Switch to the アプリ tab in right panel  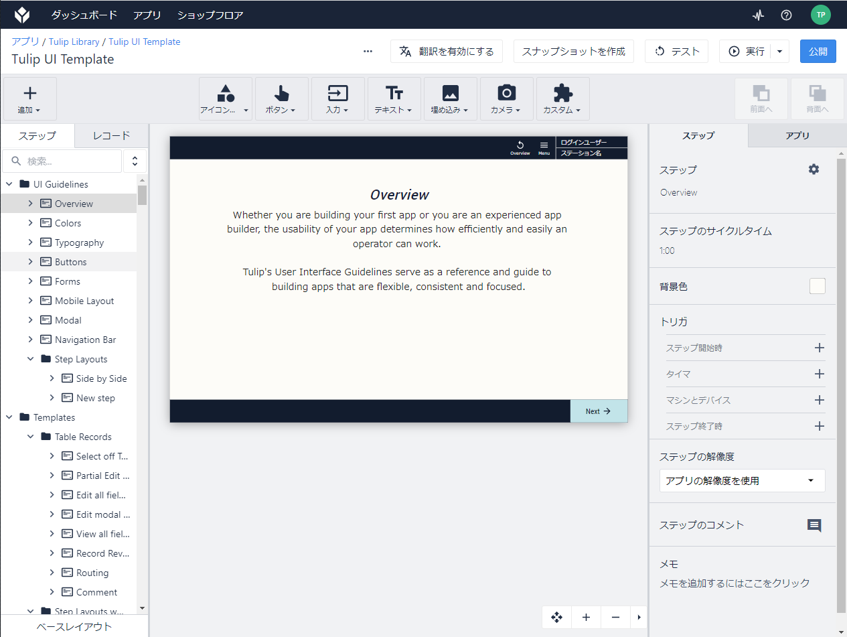click(797, 135)
